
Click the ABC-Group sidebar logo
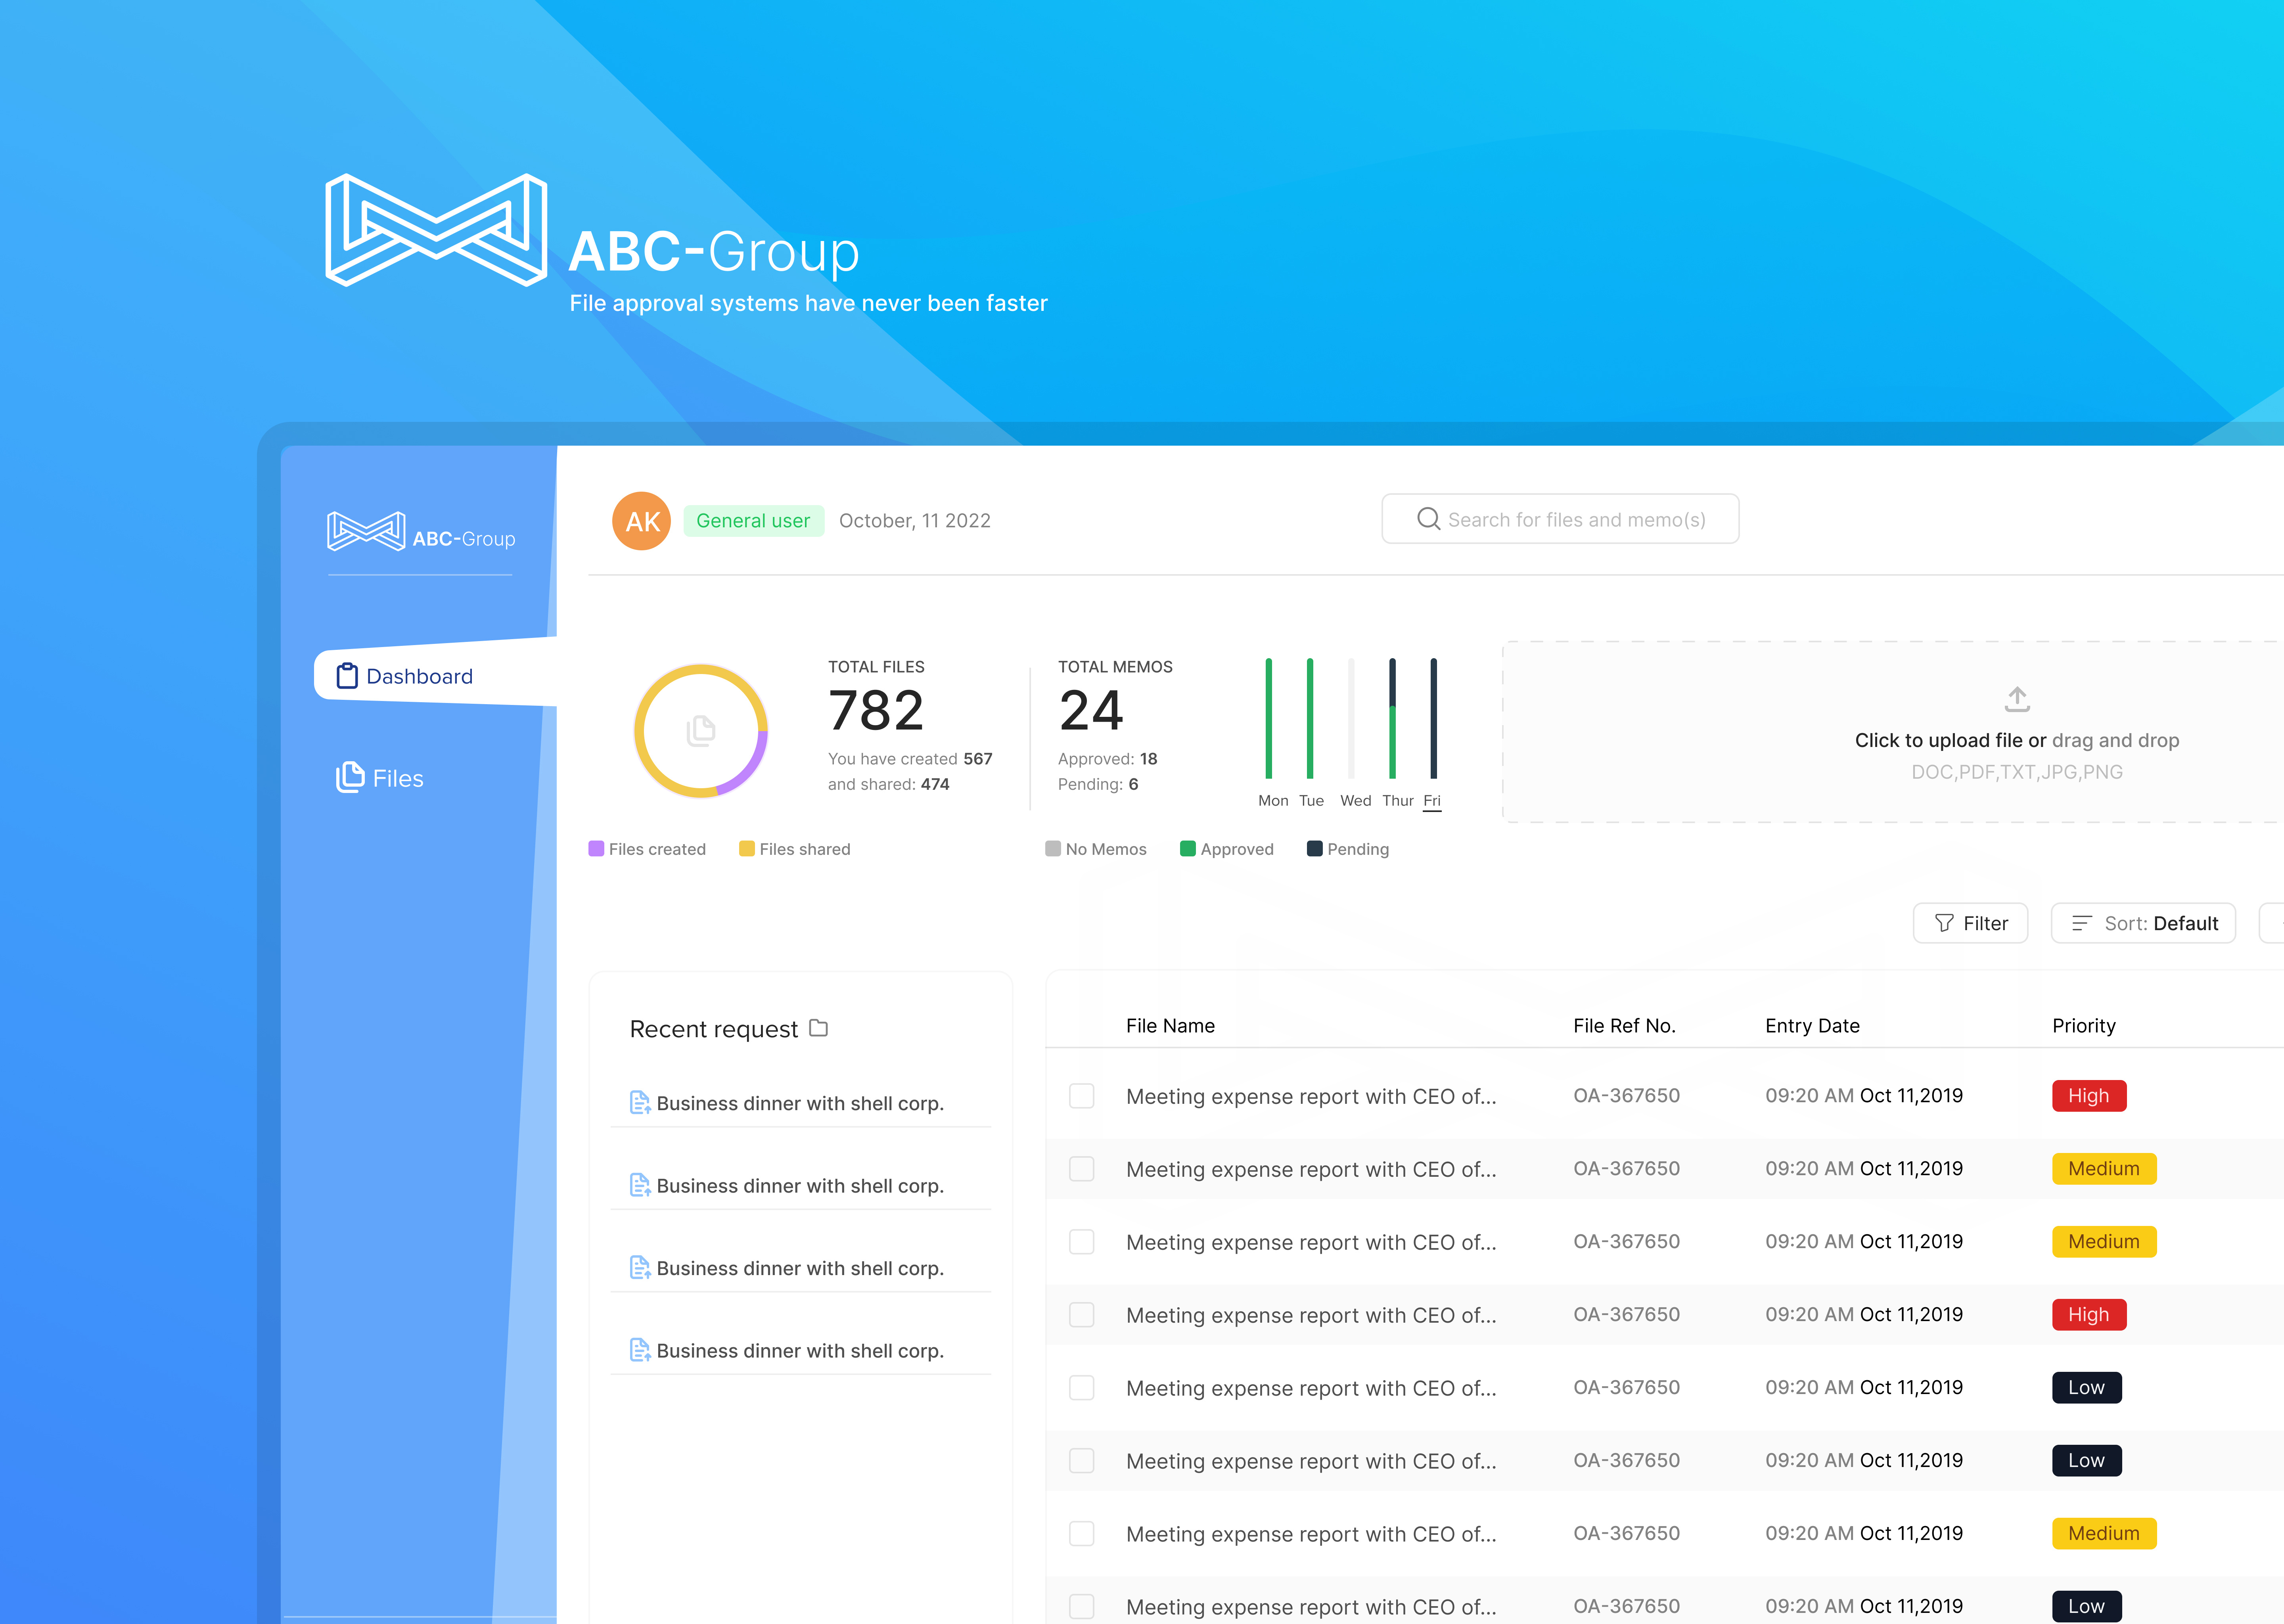(421, 532)
